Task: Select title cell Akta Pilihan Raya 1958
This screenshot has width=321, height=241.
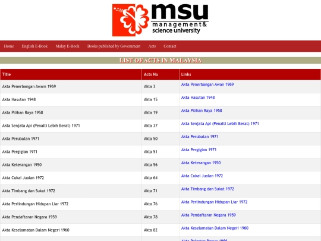Action: point(71,112)
